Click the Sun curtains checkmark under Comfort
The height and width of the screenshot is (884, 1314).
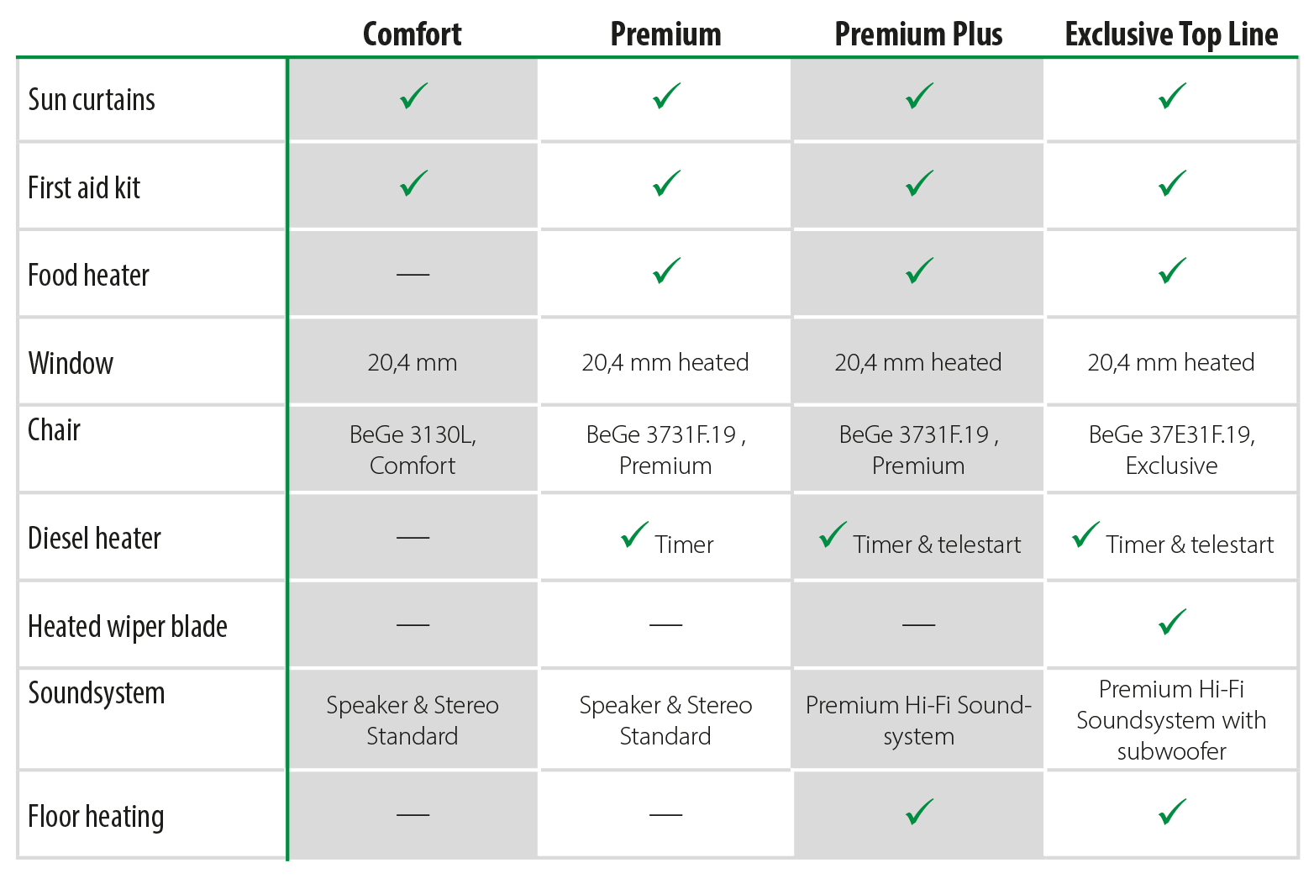coord(413,97)
